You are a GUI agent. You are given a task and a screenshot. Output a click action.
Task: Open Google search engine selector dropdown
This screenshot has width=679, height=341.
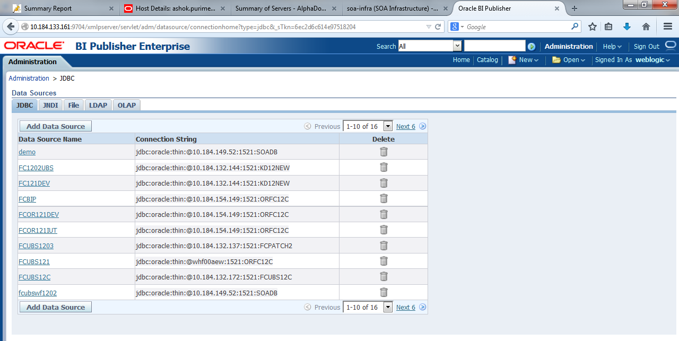(x=457, y=27)
